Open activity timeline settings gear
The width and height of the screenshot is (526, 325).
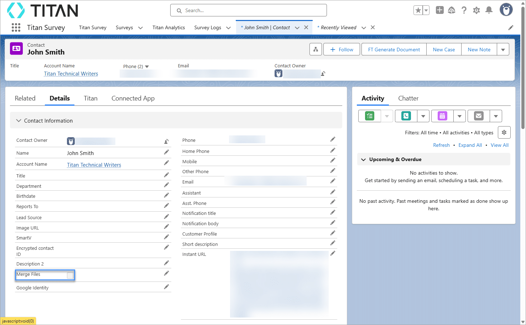(504, 133)
